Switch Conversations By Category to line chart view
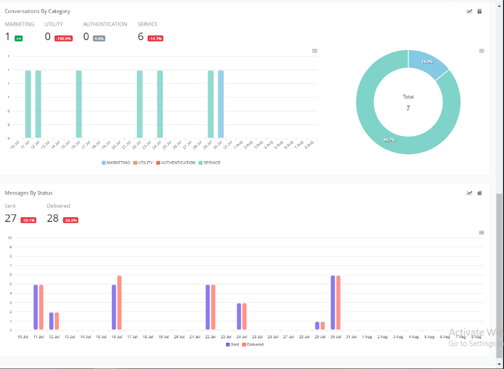The image size is (504, 369). [469, 11]
